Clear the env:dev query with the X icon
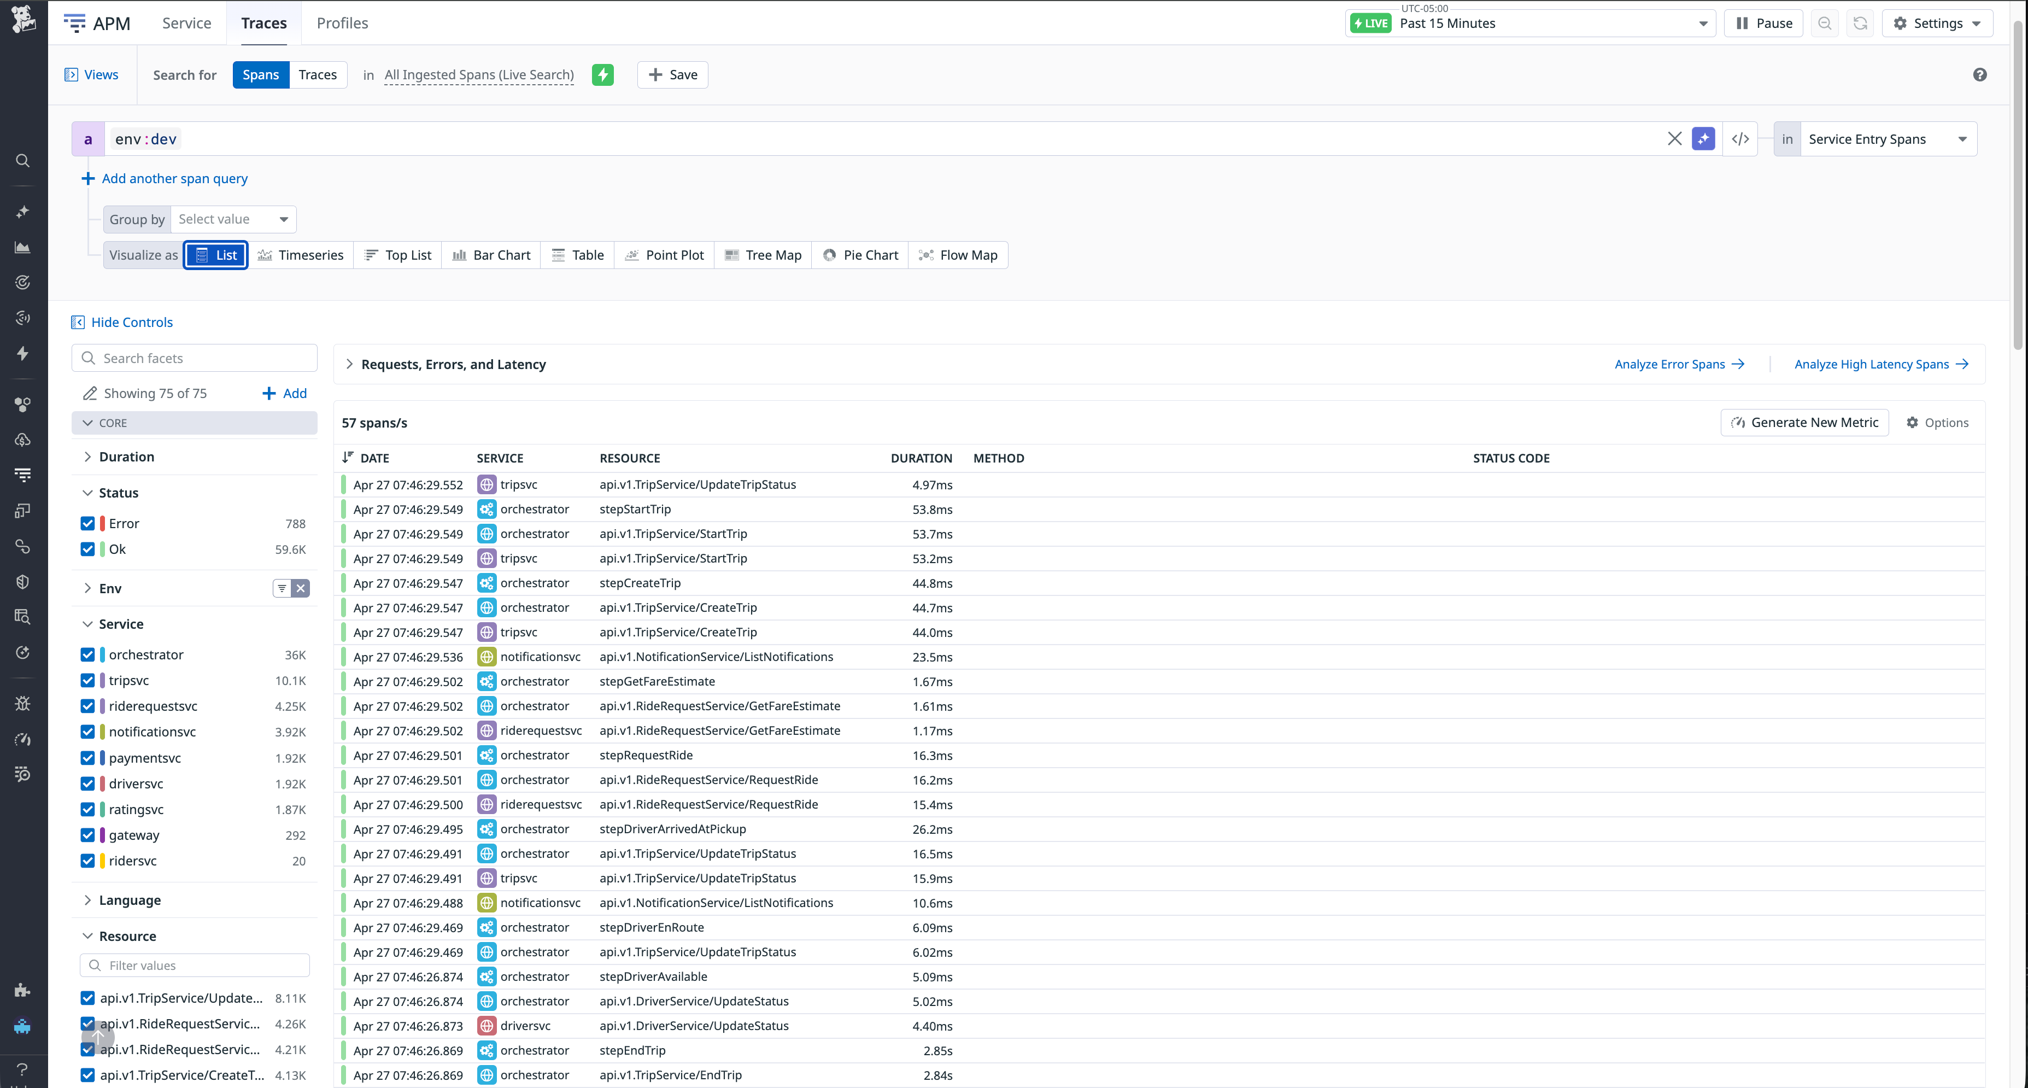 click(x=1674, y=139)
